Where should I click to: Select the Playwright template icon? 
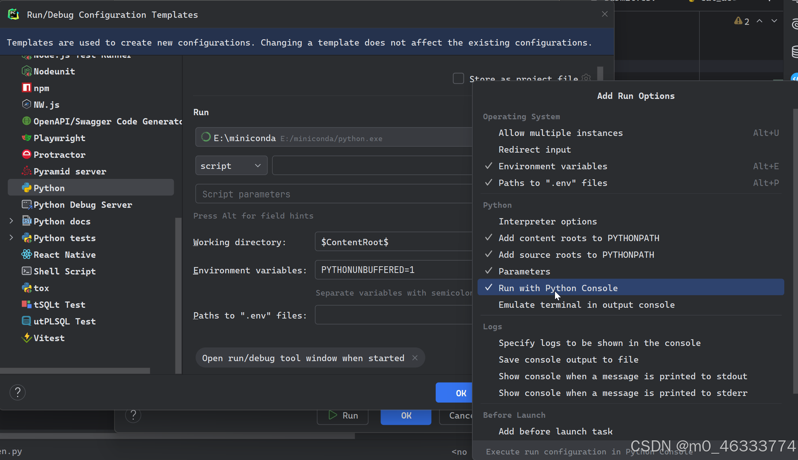26,138
